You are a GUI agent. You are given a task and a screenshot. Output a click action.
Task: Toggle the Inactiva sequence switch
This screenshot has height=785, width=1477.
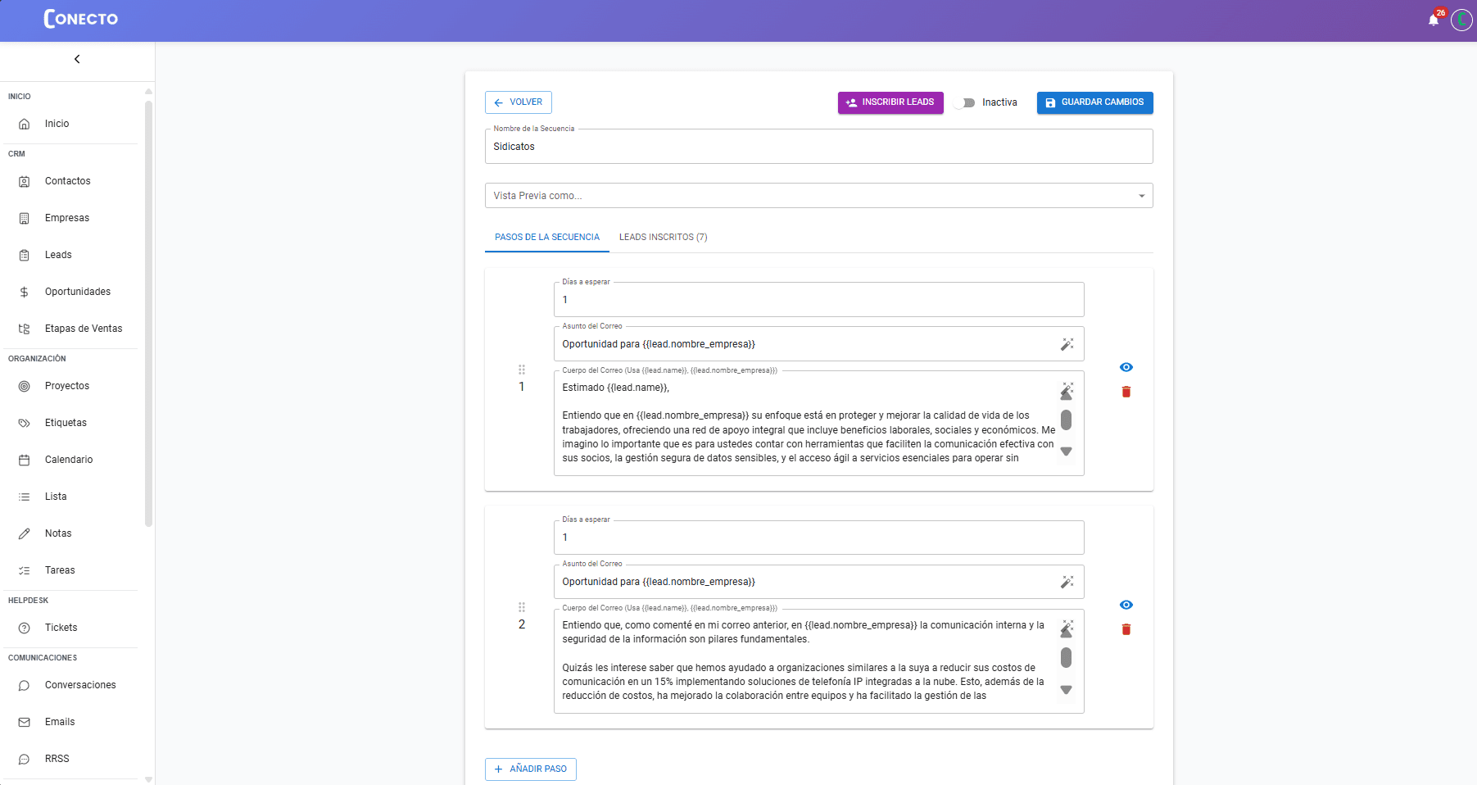pyautogui.click(x=965, y=102)
